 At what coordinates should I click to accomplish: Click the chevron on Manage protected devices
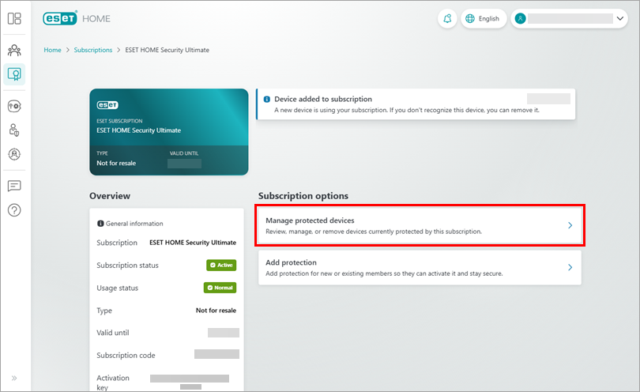(x=570, y=225)
